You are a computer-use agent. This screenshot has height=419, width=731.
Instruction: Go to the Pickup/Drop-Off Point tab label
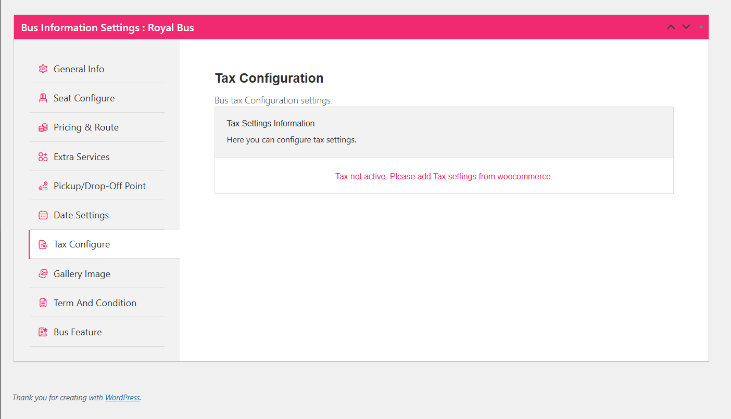(99, 186)
